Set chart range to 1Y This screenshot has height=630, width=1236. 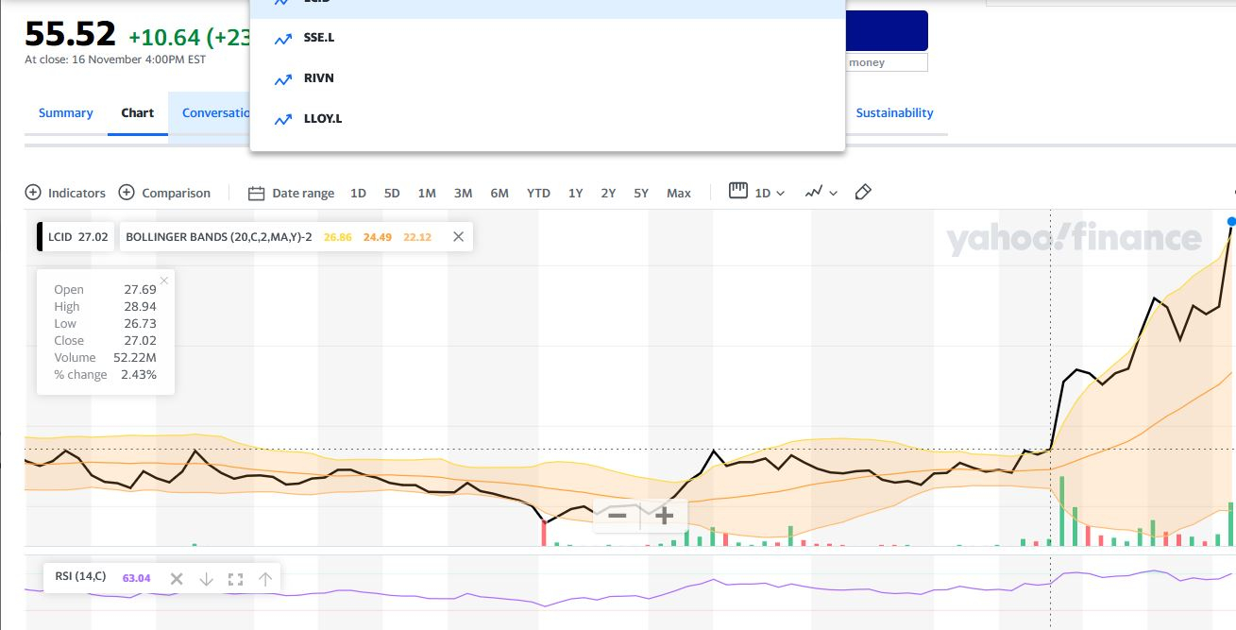[575, 193]
